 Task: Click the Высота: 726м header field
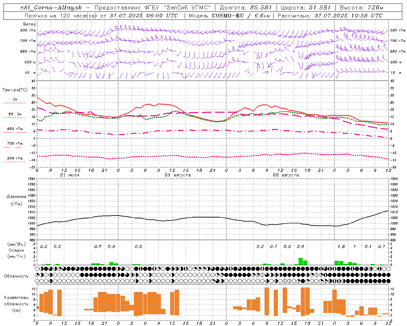[x=362, y=8]
